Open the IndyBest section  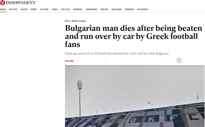[x=78, y=9]
